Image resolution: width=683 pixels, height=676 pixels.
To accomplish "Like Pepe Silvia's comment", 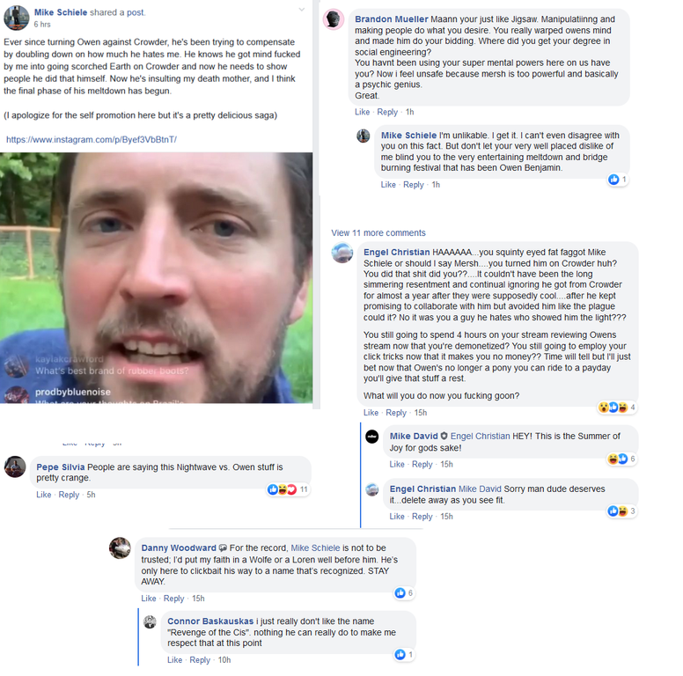I will coord(43,495).
